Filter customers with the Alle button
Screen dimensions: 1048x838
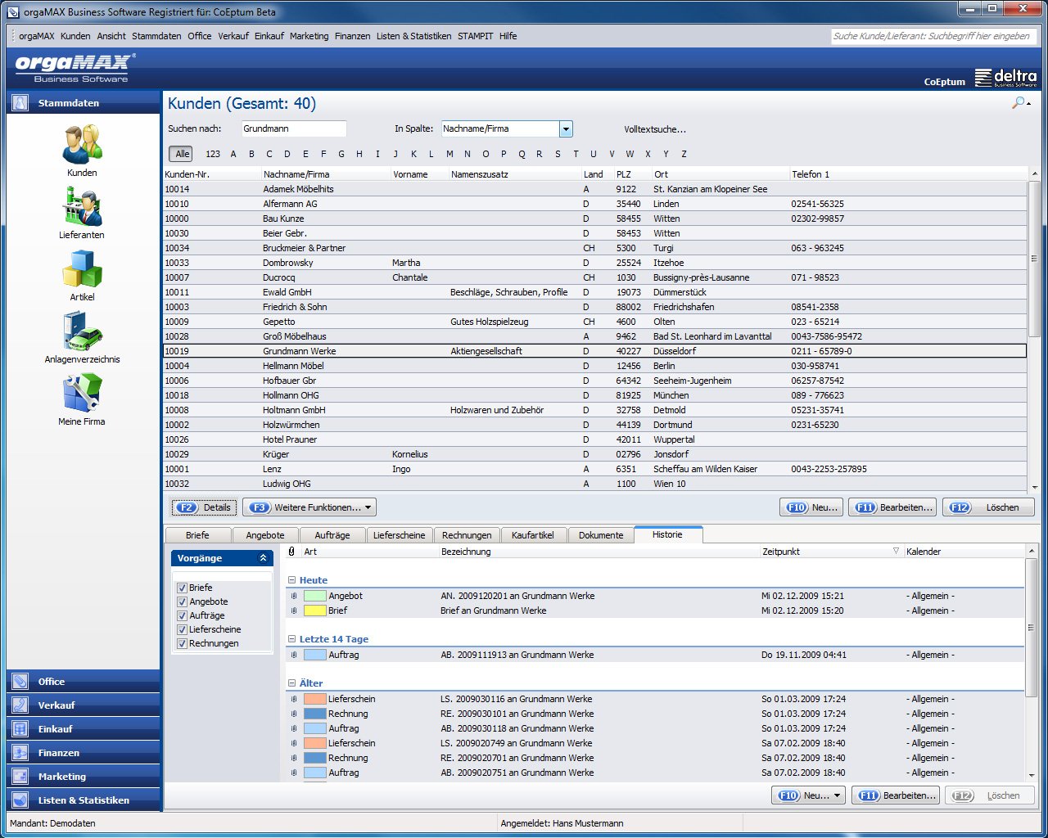pyautogui.click(x=182, y=154)
